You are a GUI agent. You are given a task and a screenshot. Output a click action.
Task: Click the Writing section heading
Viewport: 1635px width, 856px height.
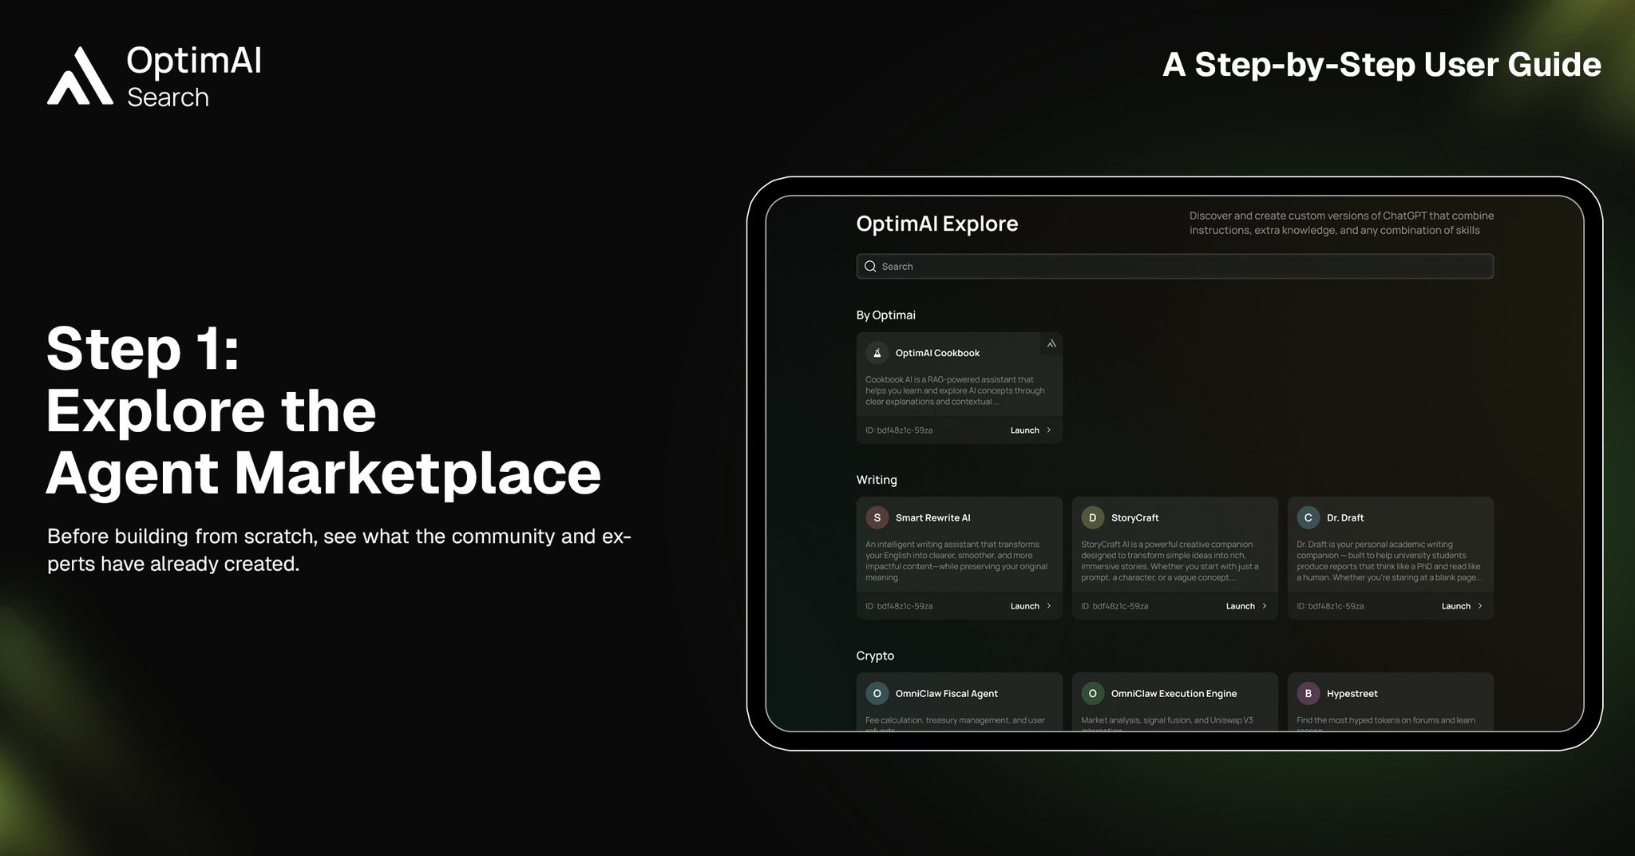pyautogui.click(x=877, y=480)
